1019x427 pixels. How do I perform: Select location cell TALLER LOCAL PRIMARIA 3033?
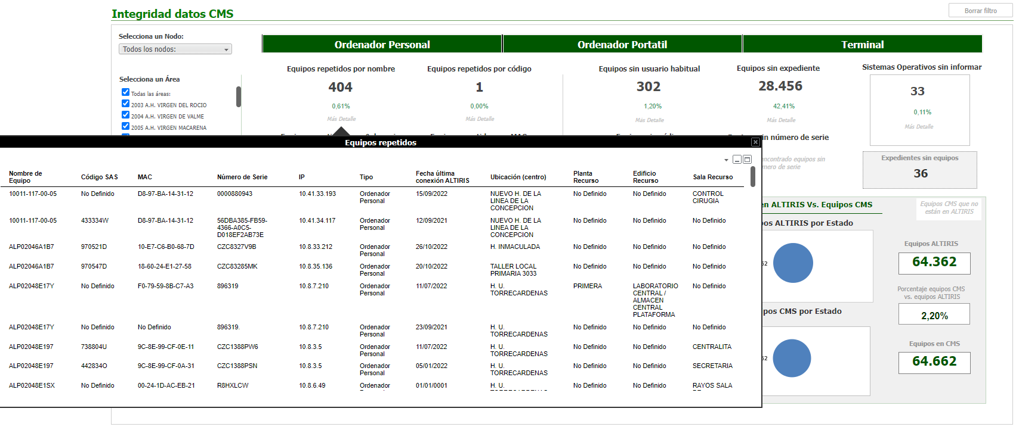(x=514, y=270)
